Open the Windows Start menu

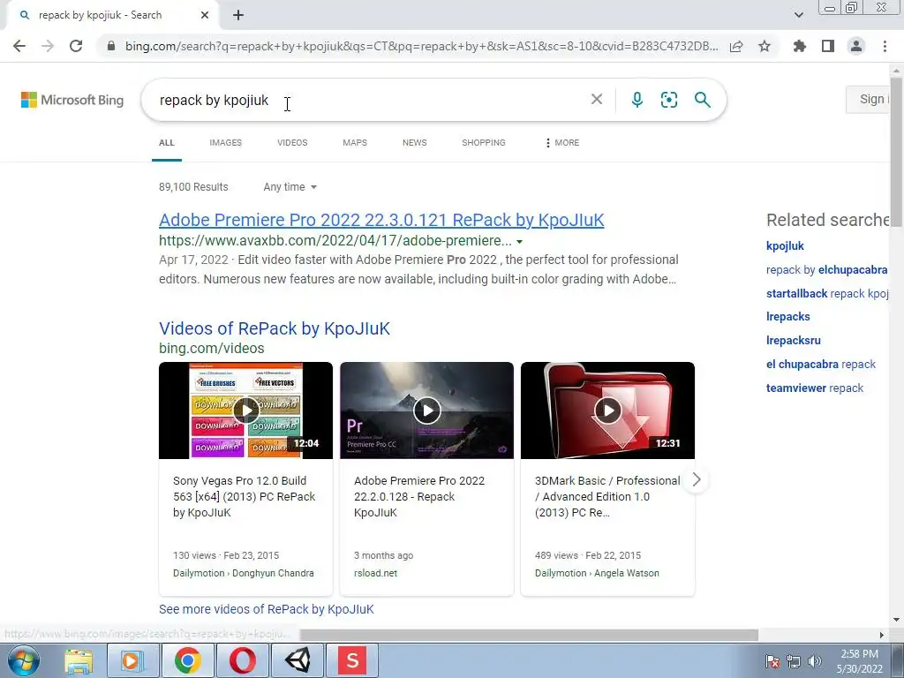point(24,660)
